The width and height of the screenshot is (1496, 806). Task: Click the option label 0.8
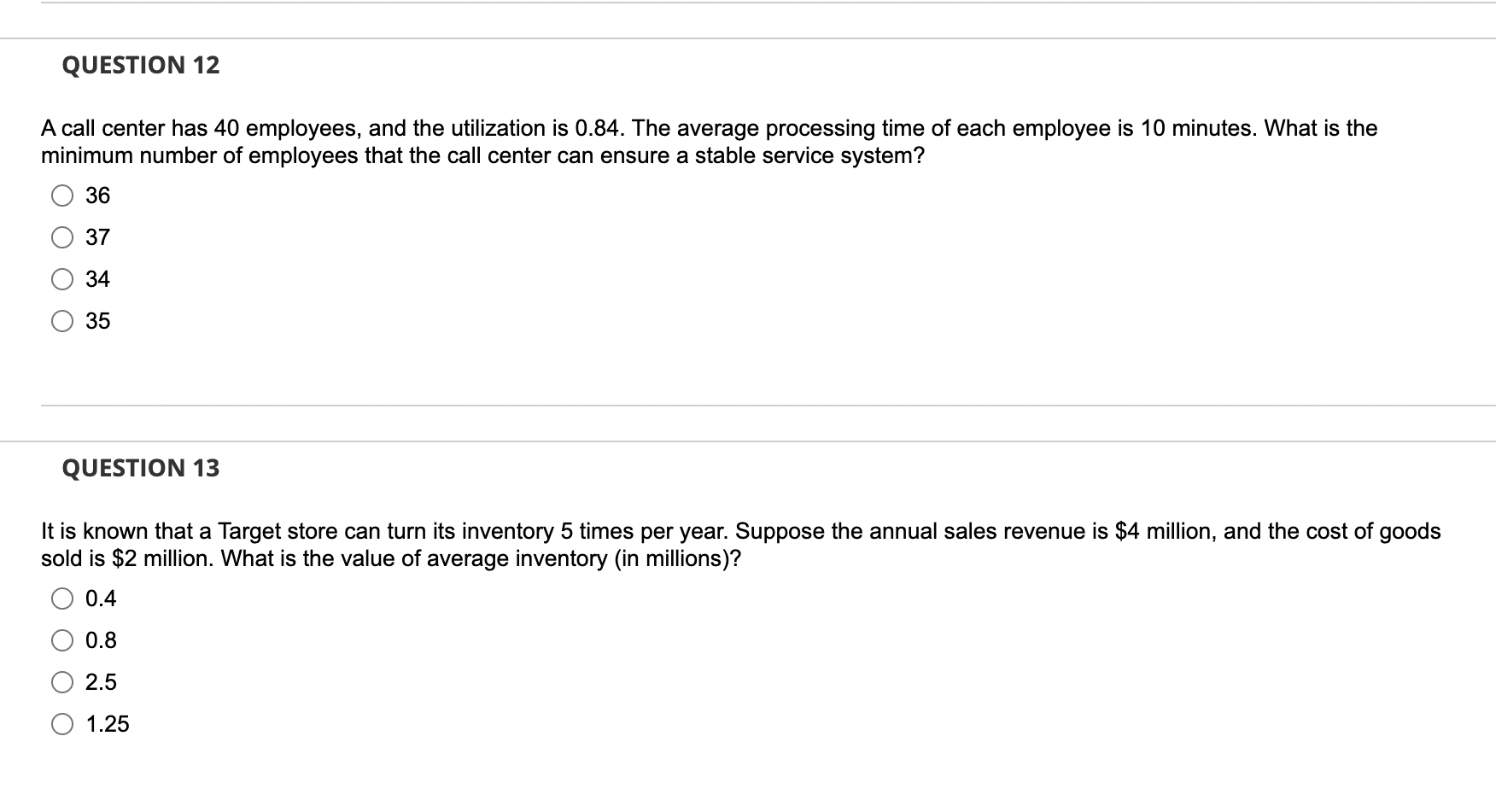click(x=100, y=640)
